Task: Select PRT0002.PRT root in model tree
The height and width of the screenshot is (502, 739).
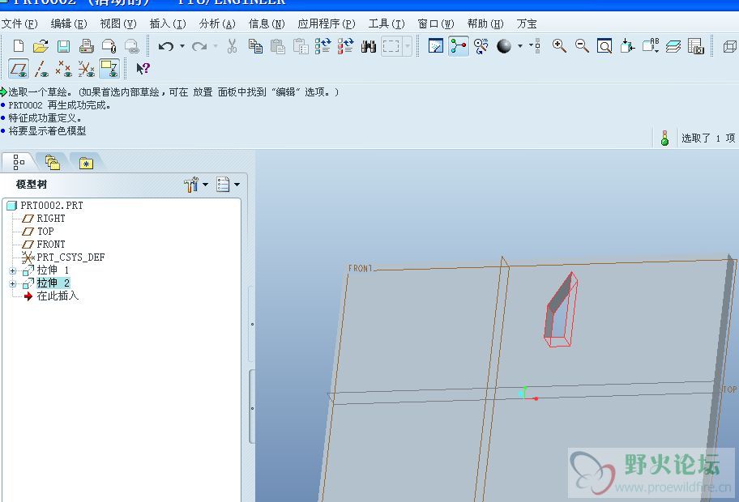Action: coord(51,206)
